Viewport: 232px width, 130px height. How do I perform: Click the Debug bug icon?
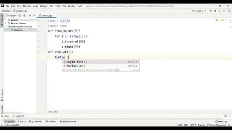pos(215,11)
